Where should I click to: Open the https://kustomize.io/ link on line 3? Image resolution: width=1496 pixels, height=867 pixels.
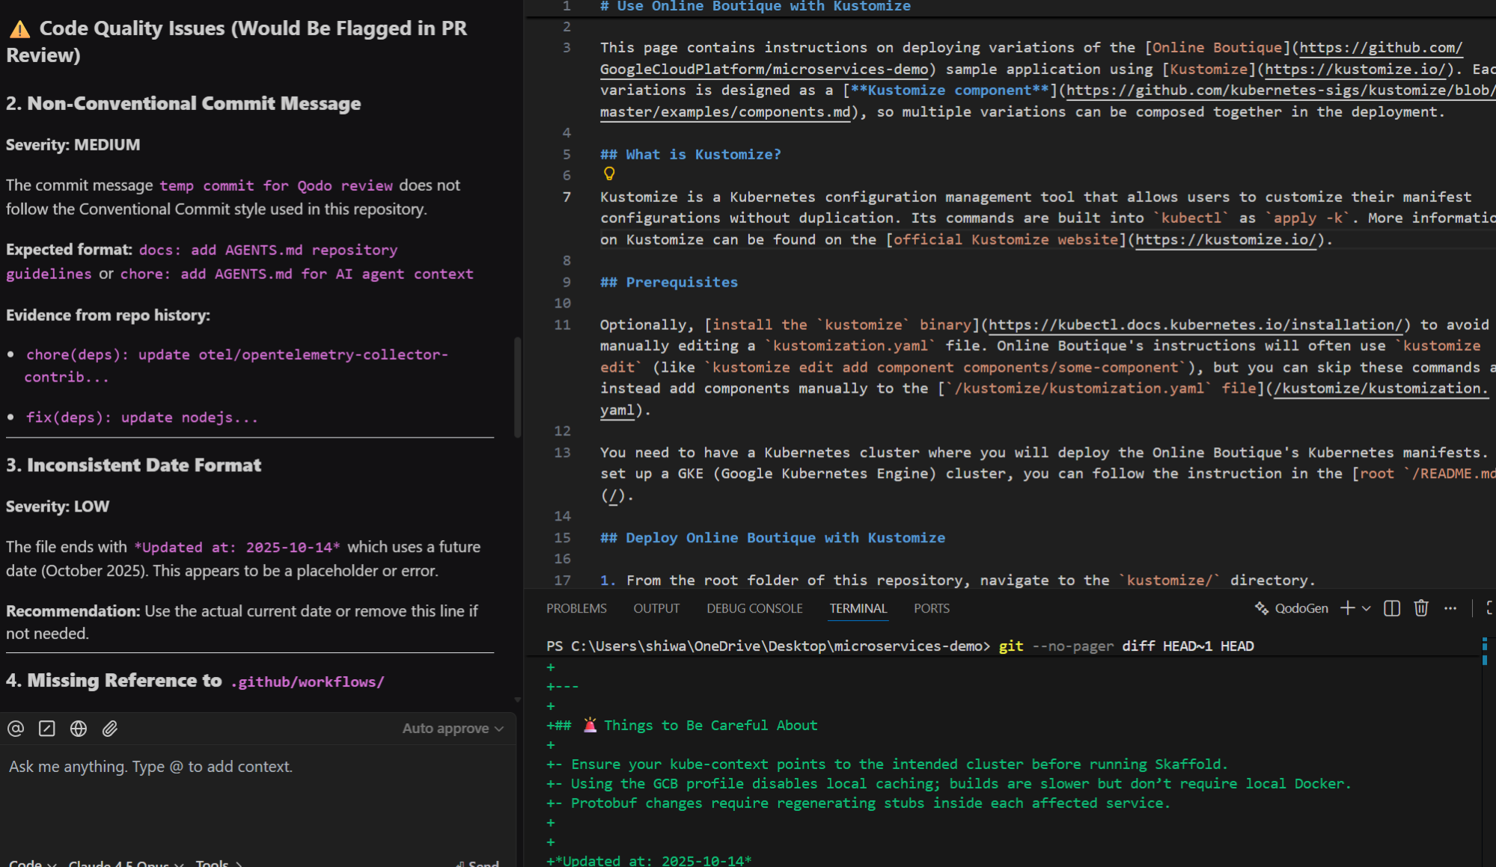click(x=1355, y=70)
